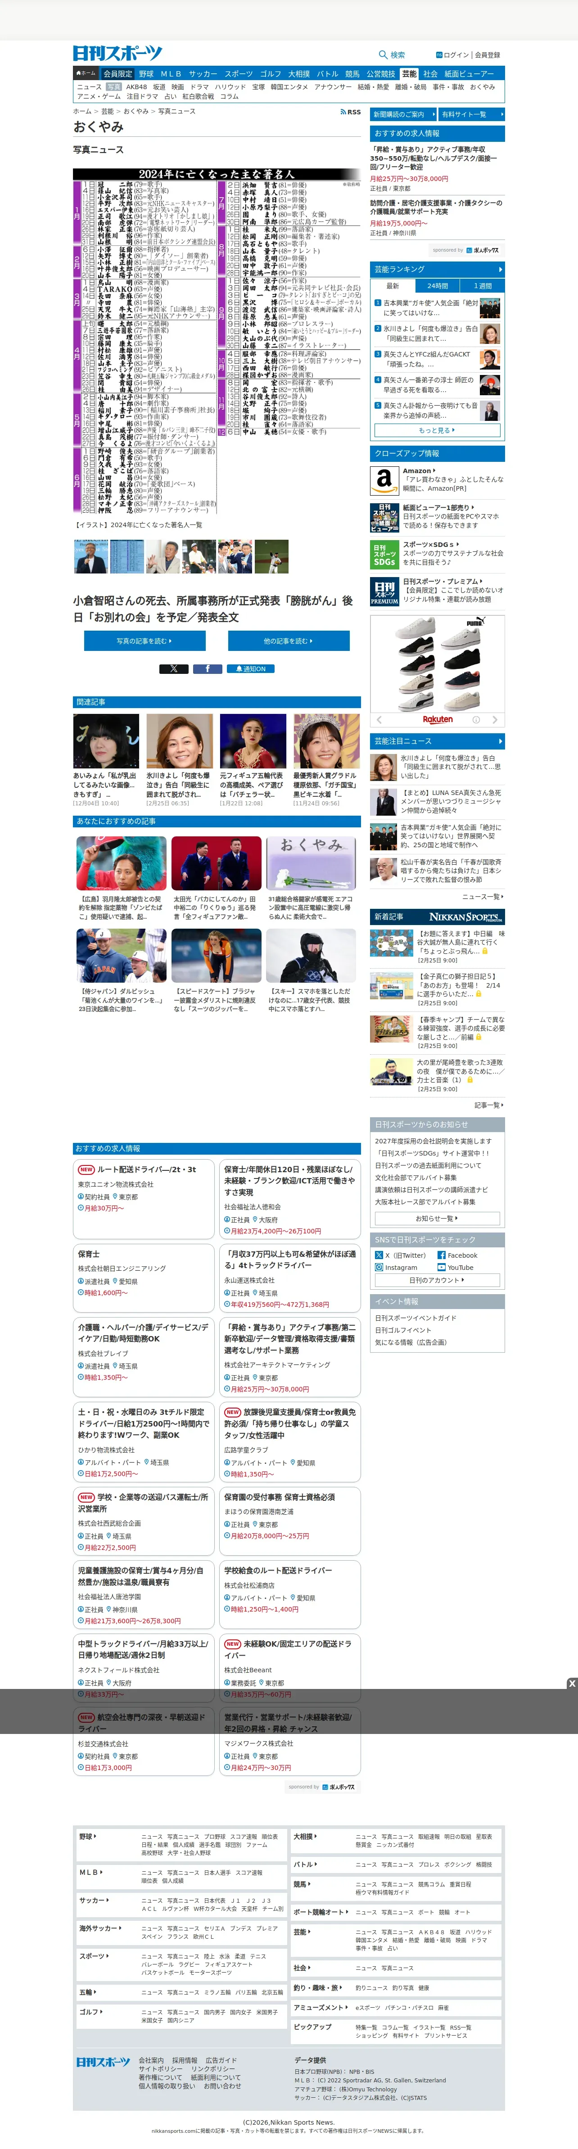Click the 日刊スポーツ PREMIUM logo icon
578x2149 pixels.
click(x=384, y=592)
